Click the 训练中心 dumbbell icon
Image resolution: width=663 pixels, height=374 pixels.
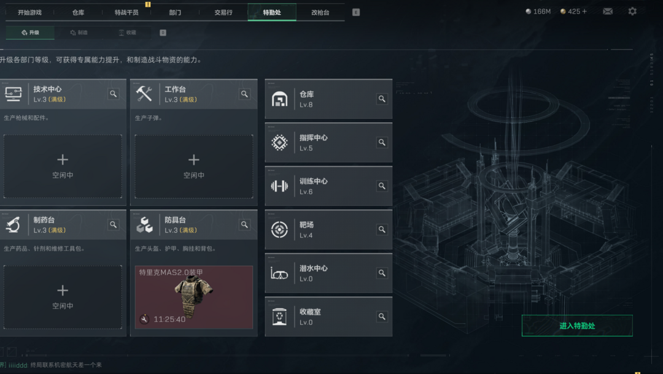pos(279,186)
